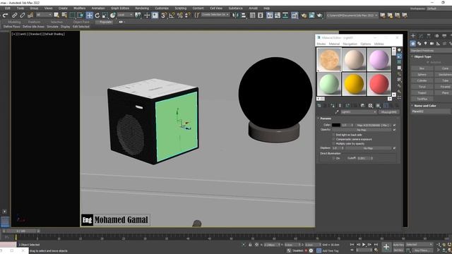
Task: Click the Pick Material from Object eyedropper
Action: click(337, 111)
